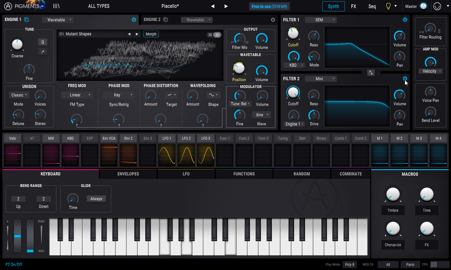Image resolution: width=451 pixels, height=270 pixels.
Task: Toggle Engine 2 power button
Action: 273,19
